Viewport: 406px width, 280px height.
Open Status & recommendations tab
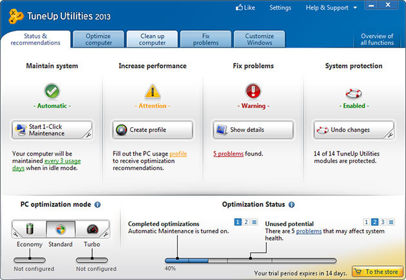[35, 39]
